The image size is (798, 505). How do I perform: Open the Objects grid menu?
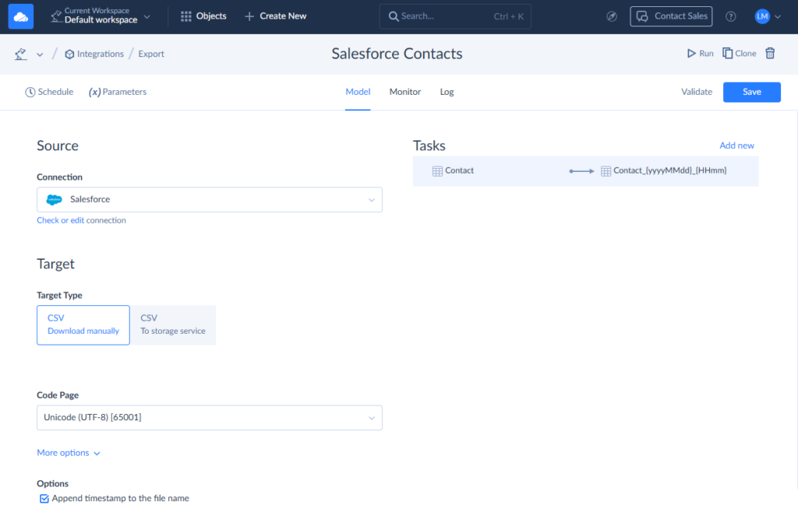point(203,16)
